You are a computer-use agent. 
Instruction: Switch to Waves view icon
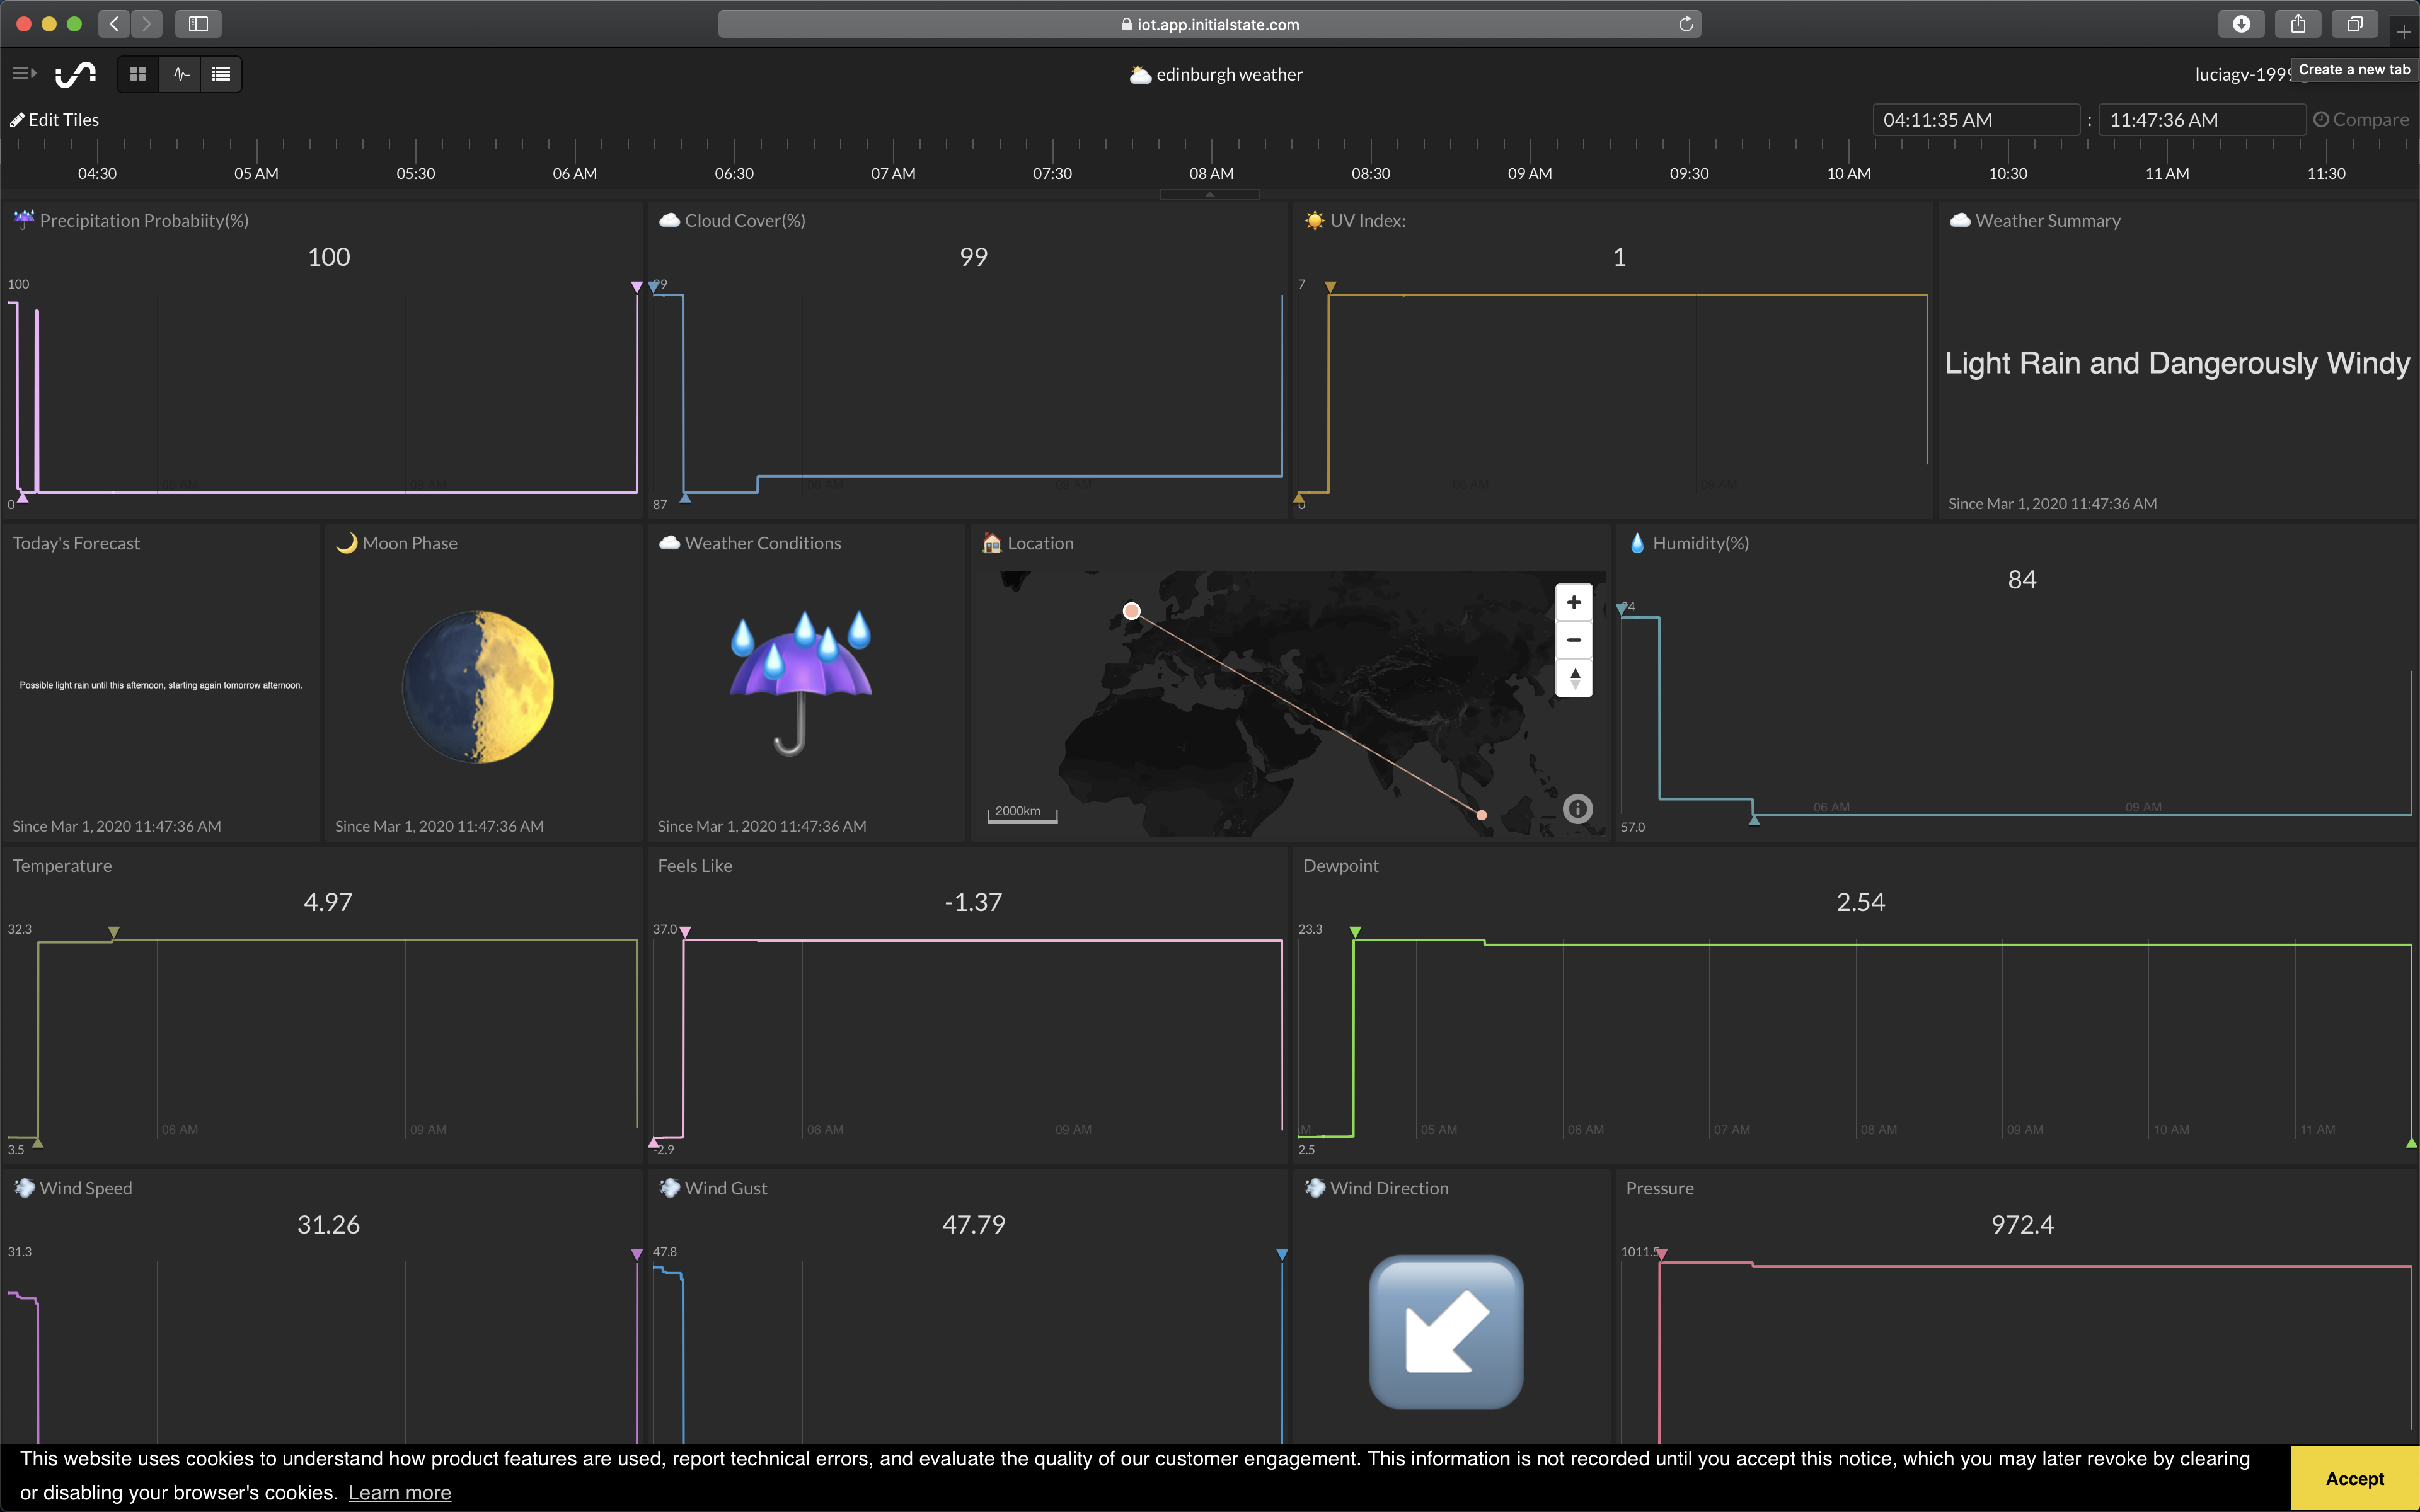click(180, 74)
